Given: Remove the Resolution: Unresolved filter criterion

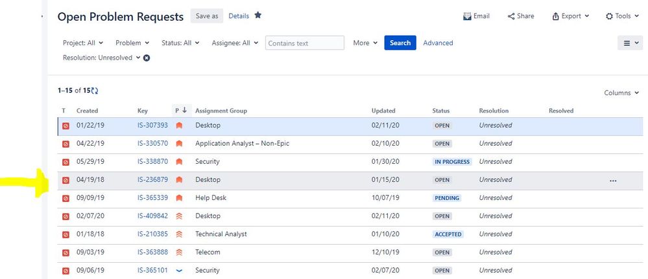Looking at the screenshot, I should point(147,58).
